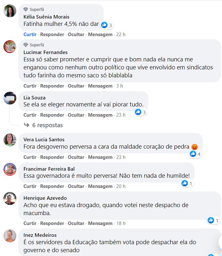The width and height of the screenshot is (222, 256).
Task: Click the Henrique Azevedo name link
Action: [x=45, y=198]
